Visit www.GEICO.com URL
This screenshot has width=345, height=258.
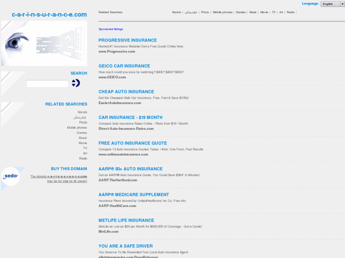point(112,77)
